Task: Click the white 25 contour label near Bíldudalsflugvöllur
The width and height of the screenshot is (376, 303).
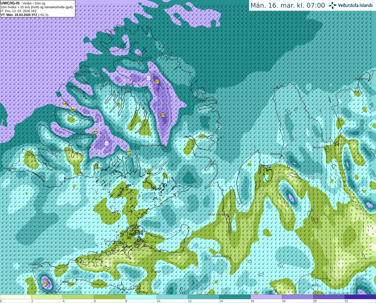Action: [x=107, y=143]
